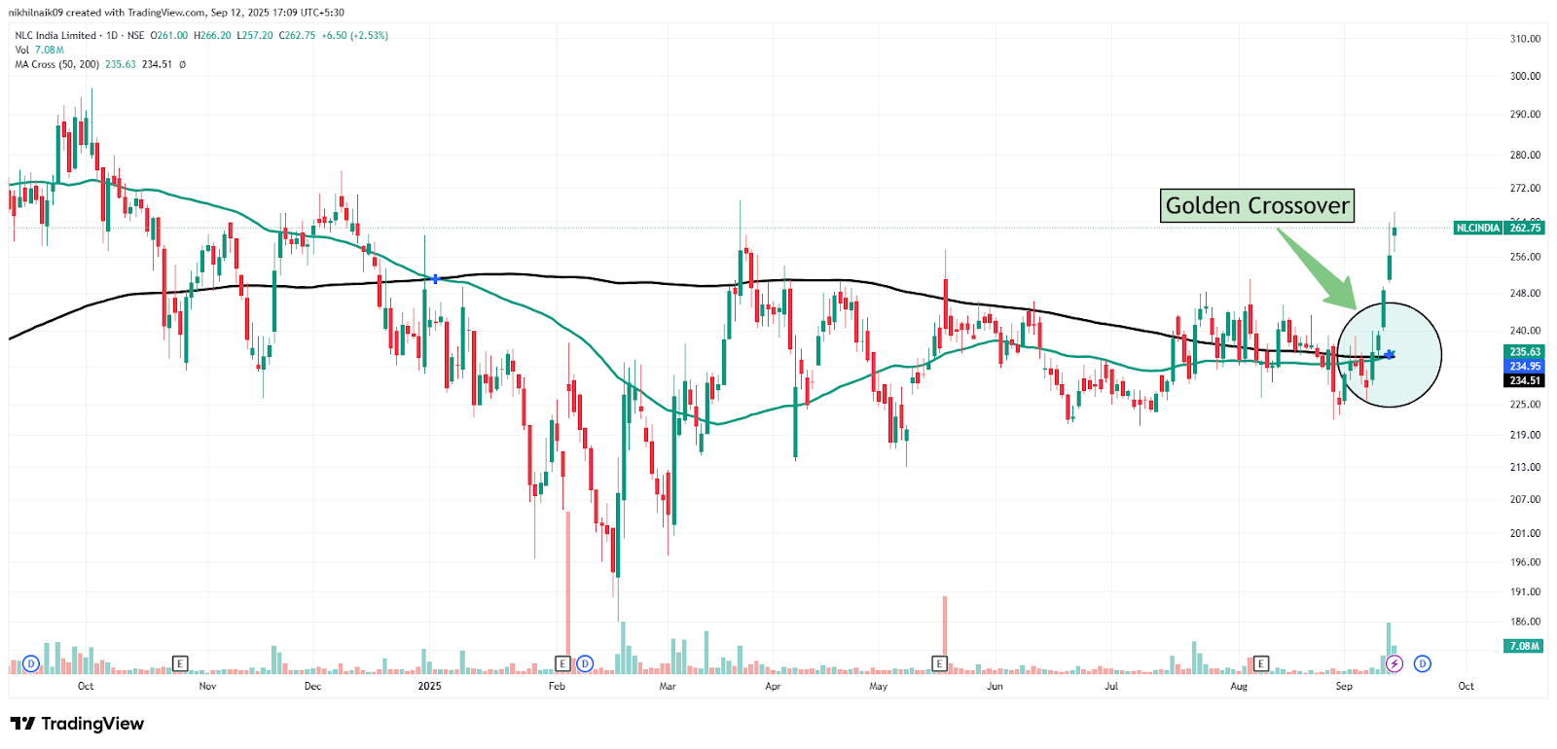Click the earnings E marker near November
This screenshot has width=1557, height=749.
(x=180, y=663)
